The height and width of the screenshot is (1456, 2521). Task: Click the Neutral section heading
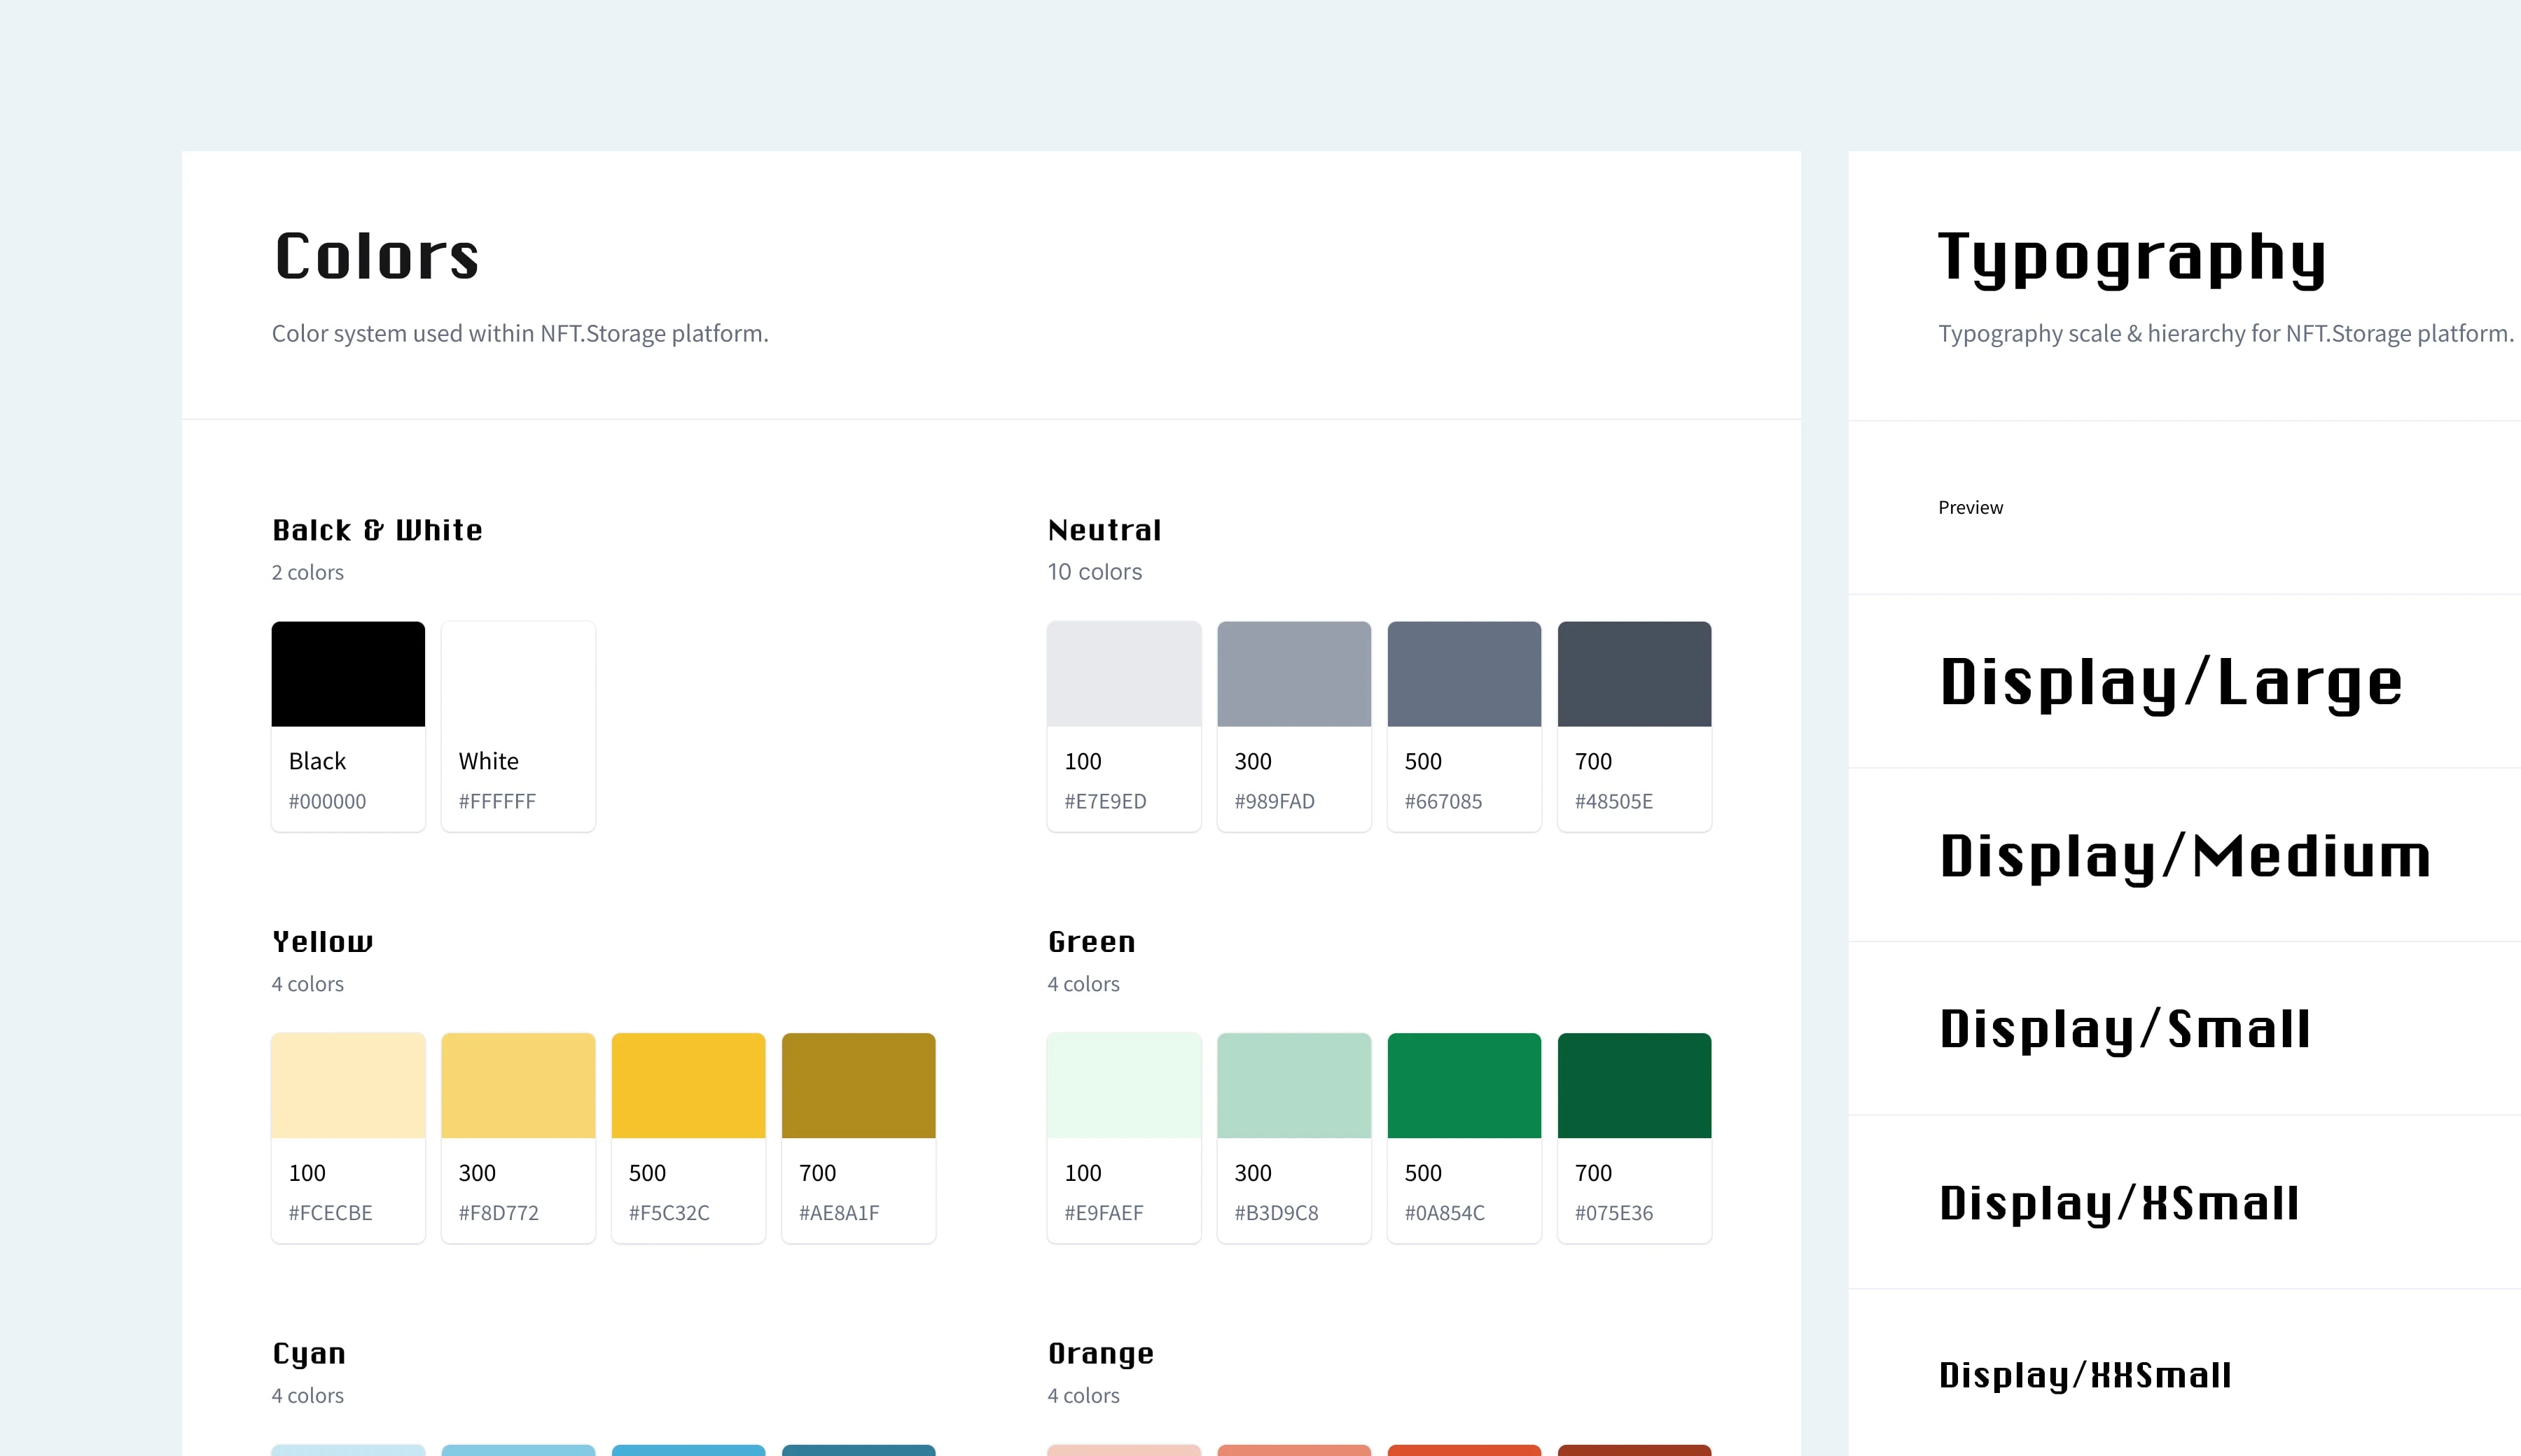pos(1104,530)
